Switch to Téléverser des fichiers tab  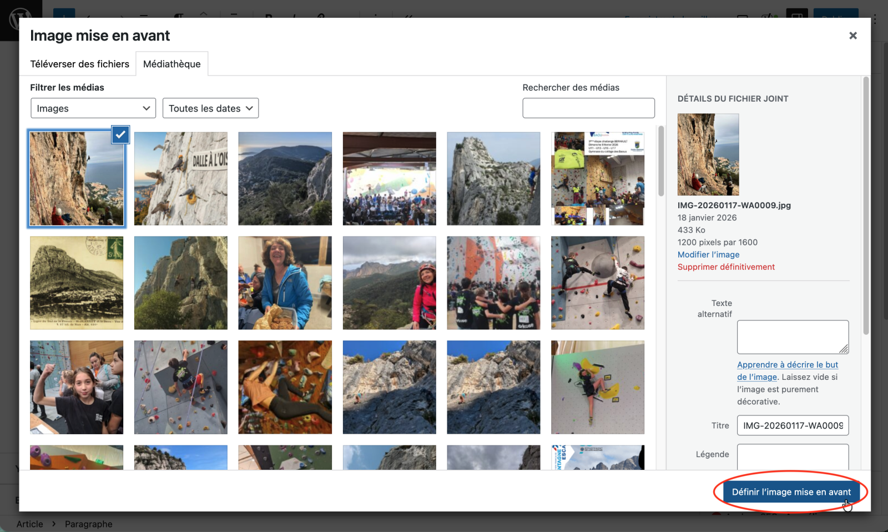point(79,64)
